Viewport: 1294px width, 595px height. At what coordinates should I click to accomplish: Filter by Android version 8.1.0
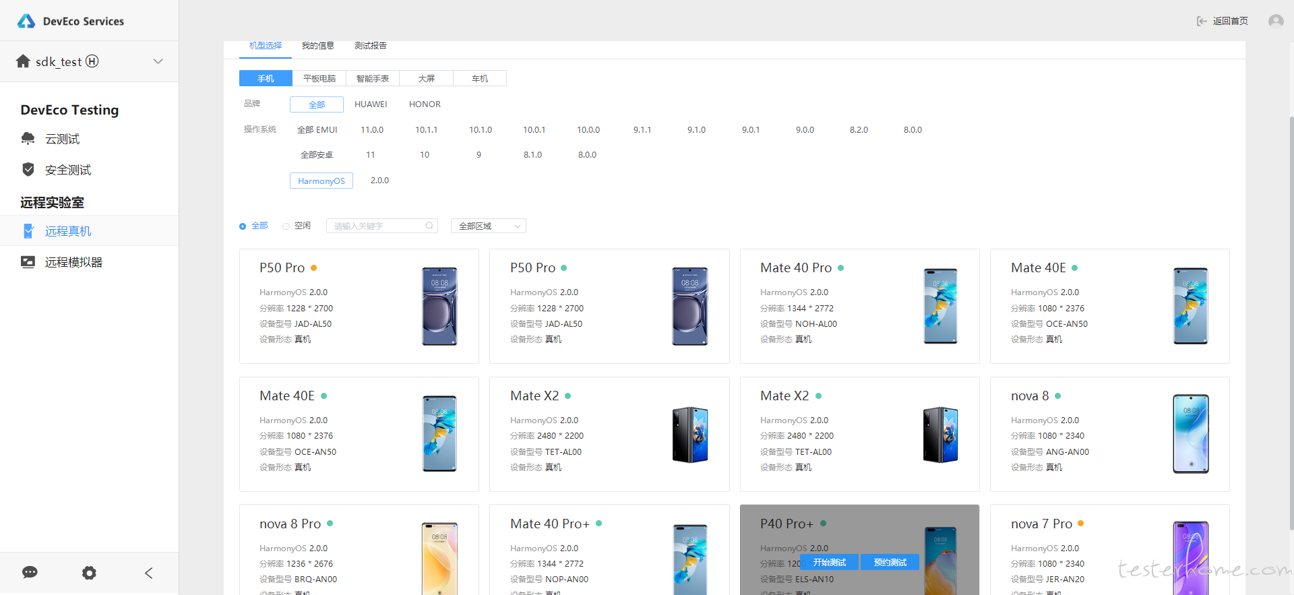532,155
